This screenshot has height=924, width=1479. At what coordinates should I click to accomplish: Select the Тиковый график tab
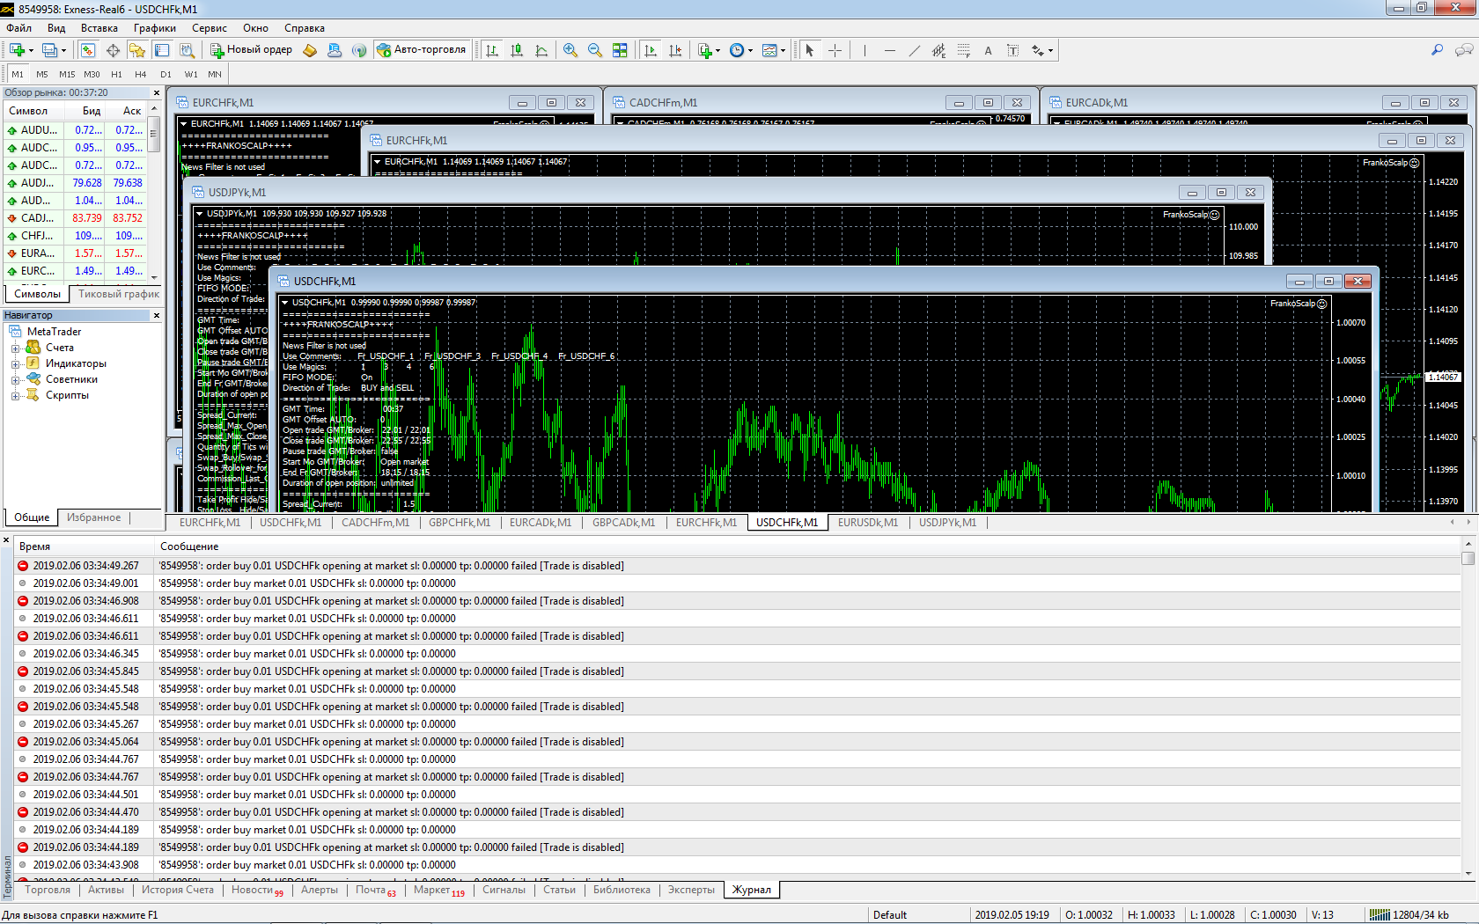pyautogui.click(x=119, y=294)
